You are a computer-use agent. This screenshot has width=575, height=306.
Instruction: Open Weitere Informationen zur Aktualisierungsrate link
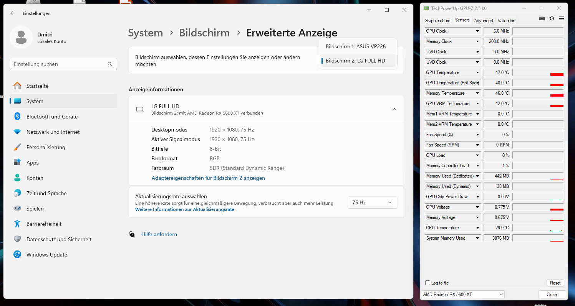(185, 209)
